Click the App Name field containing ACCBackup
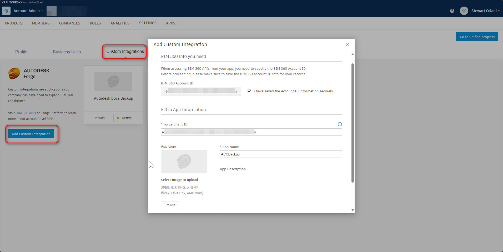The width and height of the screenshot is (503, 252). pyautogui.click(x=281, y=154)
